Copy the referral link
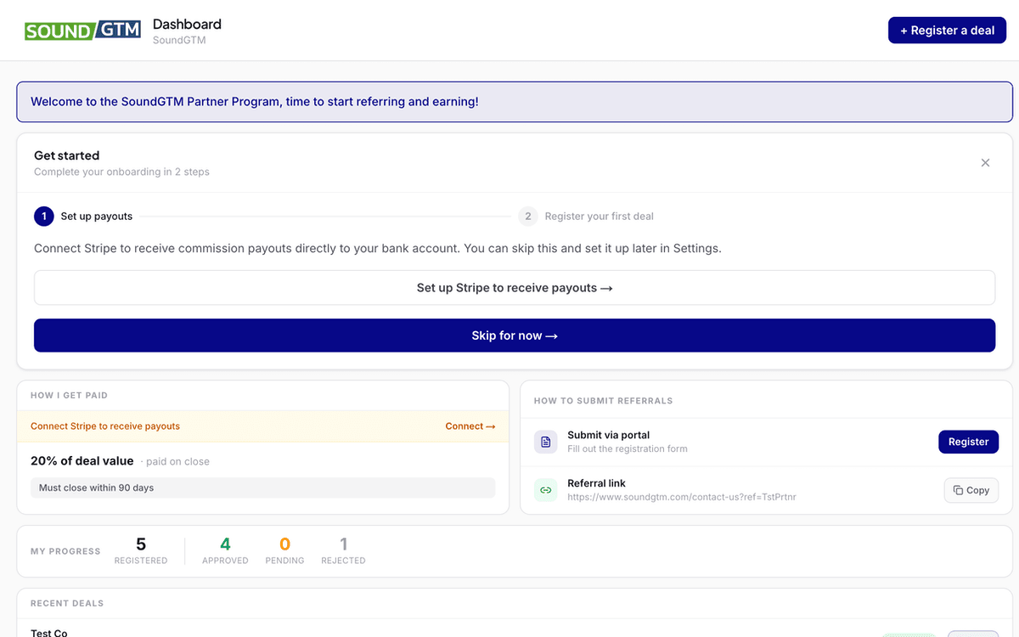This screenshot has width=1019, height=637. tap(971, 490)
